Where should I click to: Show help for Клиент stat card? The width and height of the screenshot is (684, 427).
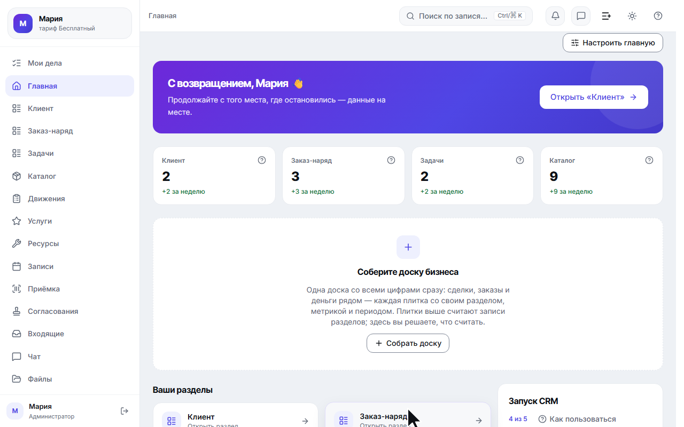tap(262, 160)
